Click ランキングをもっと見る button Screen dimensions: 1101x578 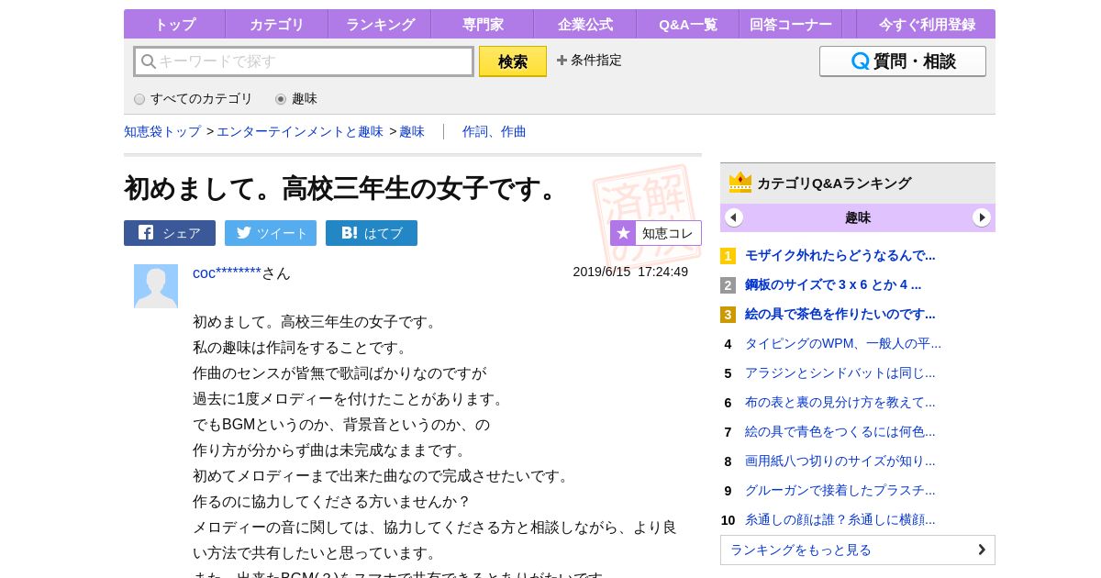click(858, 550)
